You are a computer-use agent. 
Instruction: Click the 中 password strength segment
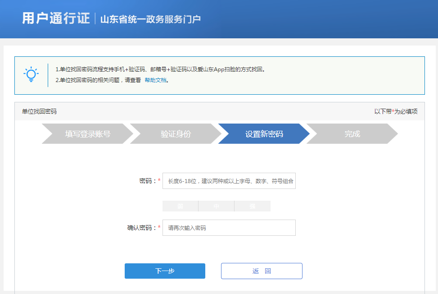(217, 206)
